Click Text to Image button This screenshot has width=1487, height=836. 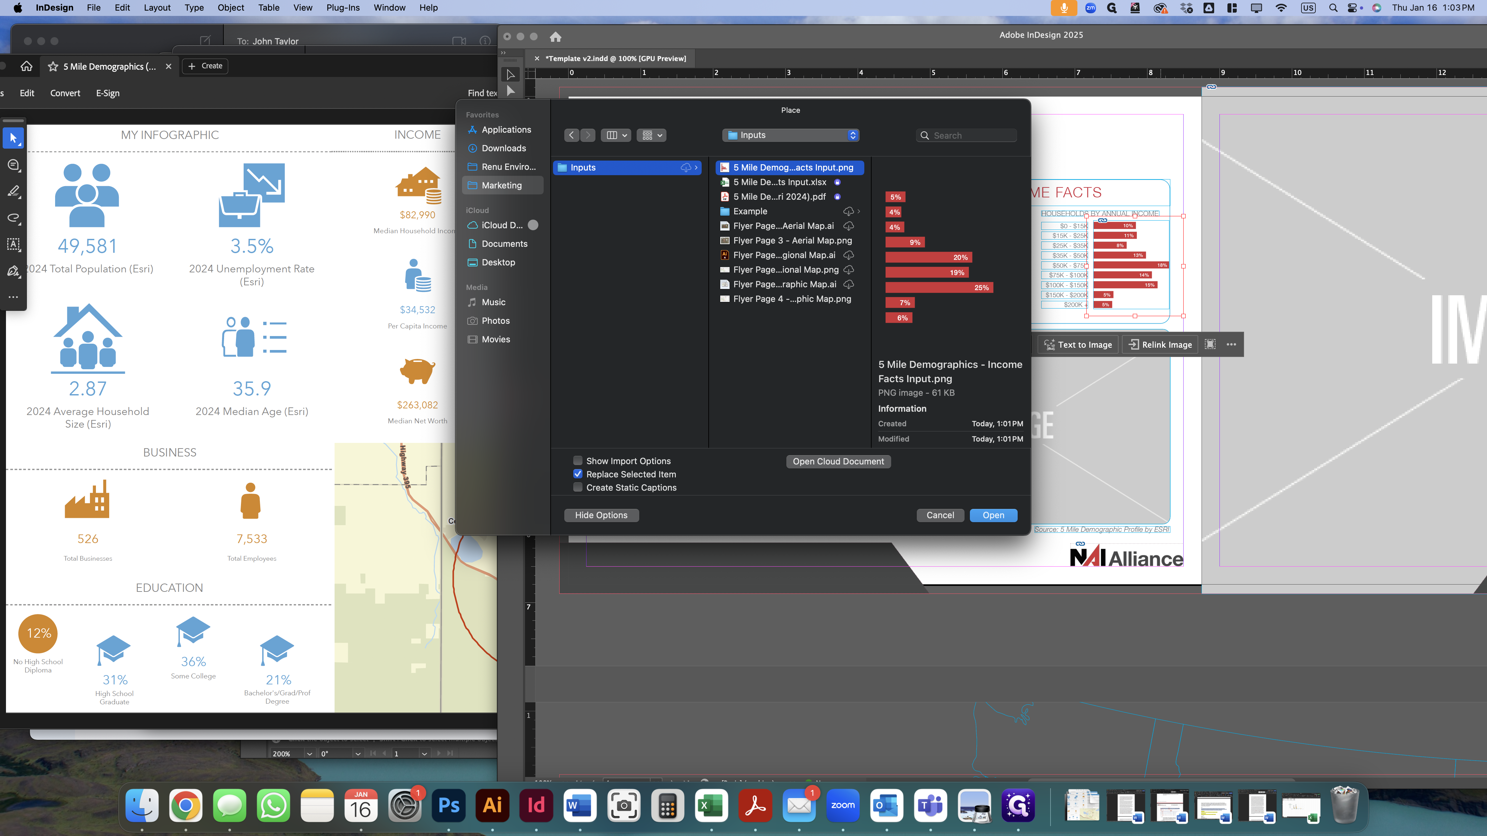1078,344
